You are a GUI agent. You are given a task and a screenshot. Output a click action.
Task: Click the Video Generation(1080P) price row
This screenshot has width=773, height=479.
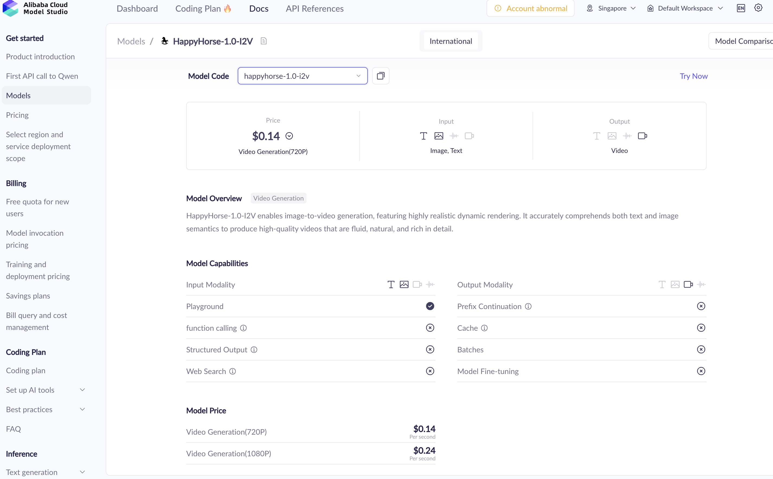(311, 454)
